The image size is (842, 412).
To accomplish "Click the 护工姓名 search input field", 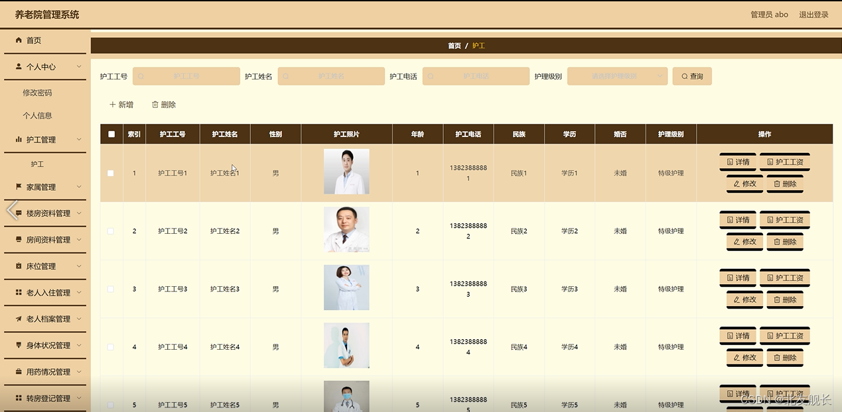I will click(x=331, y=76).
